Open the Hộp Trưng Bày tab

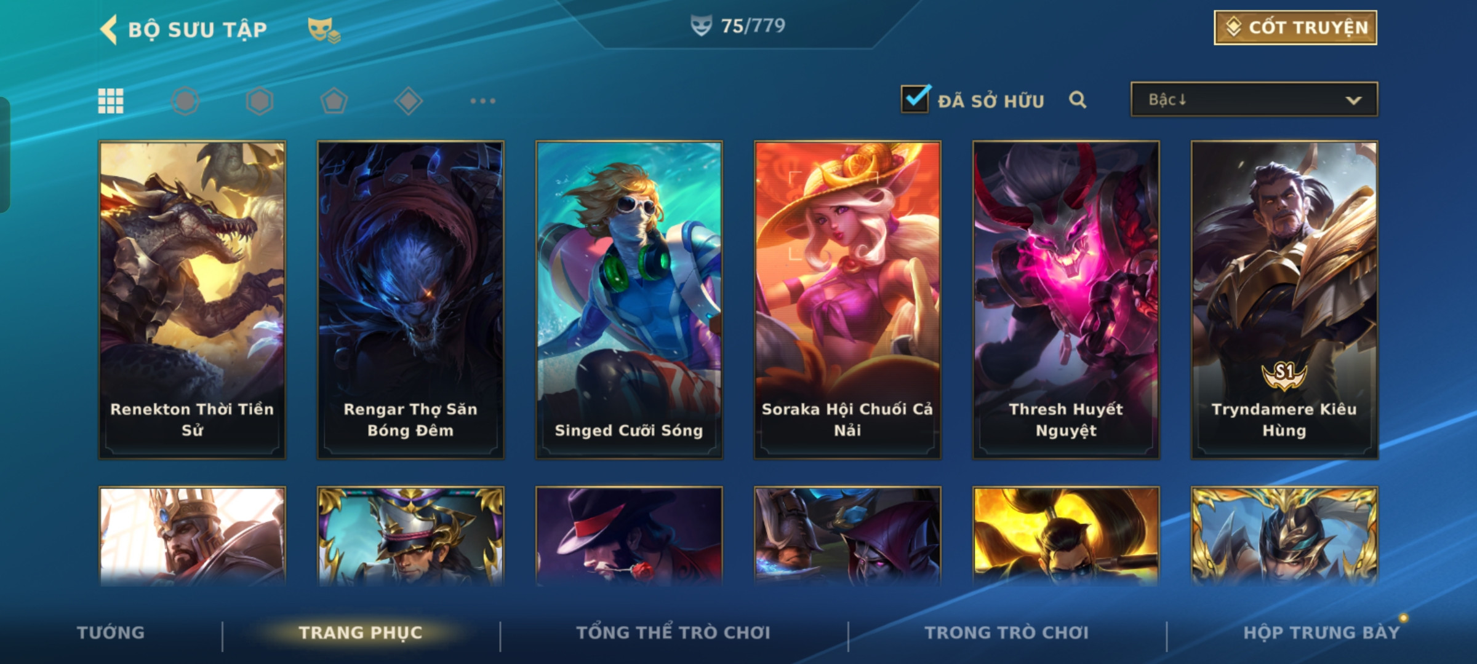[1321, 633]
